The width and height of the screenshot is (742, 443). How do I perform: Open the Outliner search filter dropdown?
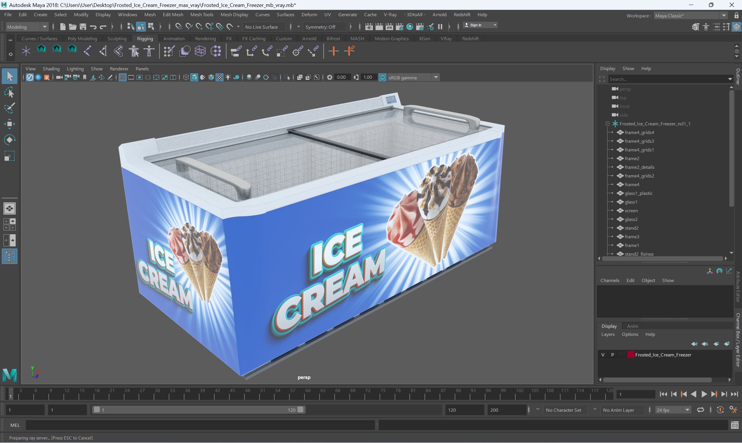[730, 79]
